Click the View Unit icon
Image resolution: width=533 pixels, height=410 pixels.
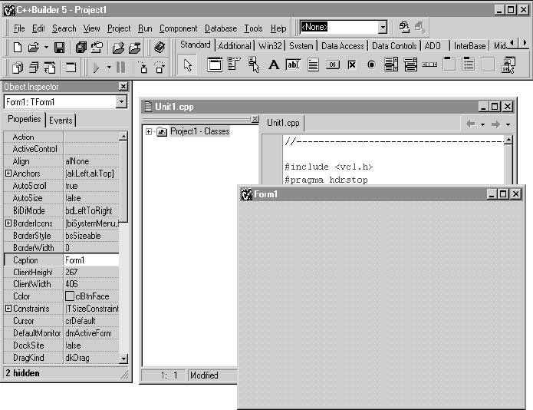(x=18, y=68)
